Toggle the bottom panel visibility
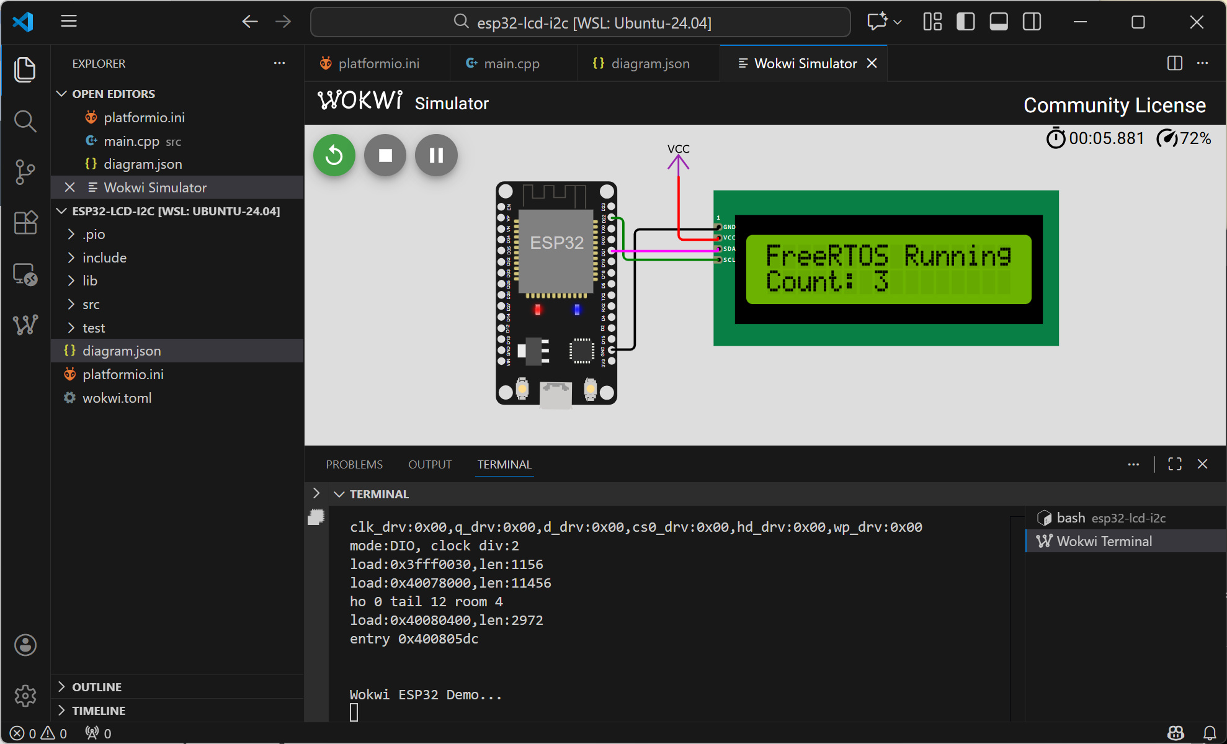Screen dimensions: 1227x744 click(998, 22)
